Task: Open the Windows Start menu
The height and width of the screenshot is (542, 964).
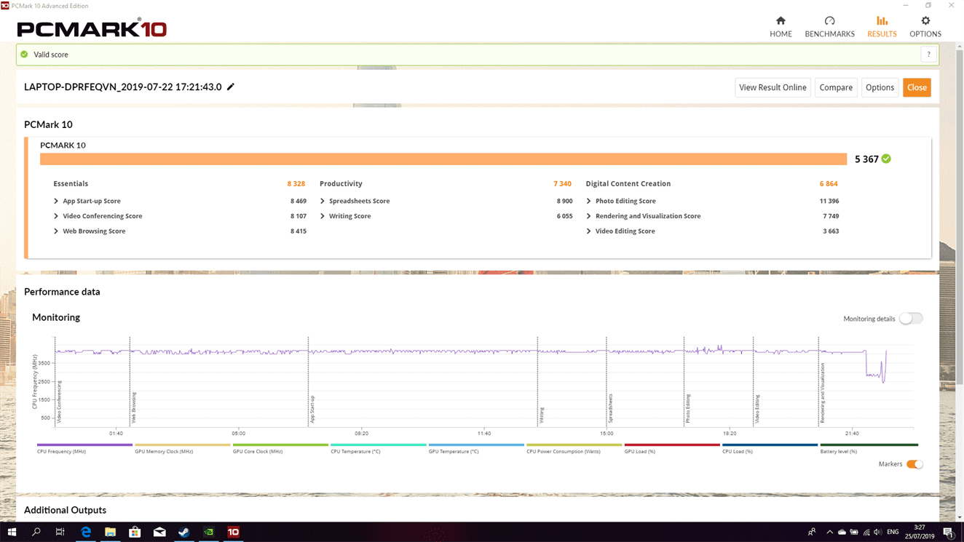Action: pyautogui.click(x=12, y=532)
